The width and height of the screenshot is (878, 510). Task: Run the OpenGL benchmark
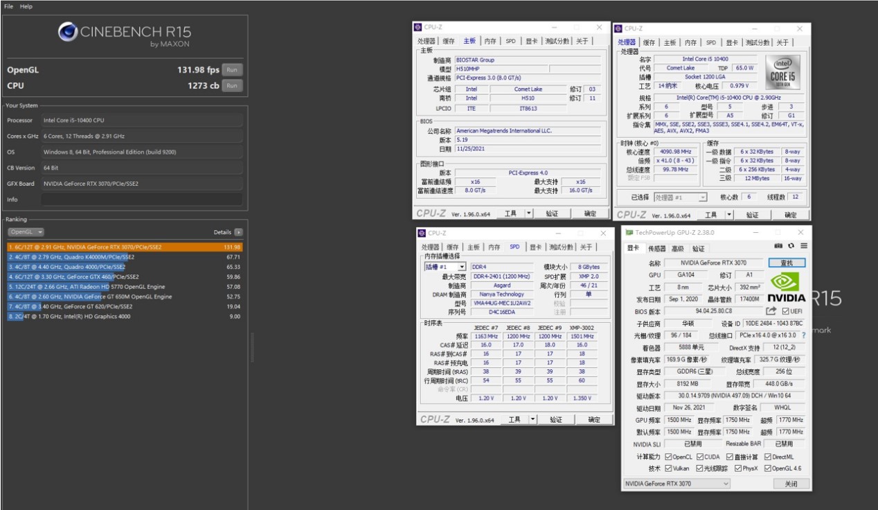(x=232, y=69)
